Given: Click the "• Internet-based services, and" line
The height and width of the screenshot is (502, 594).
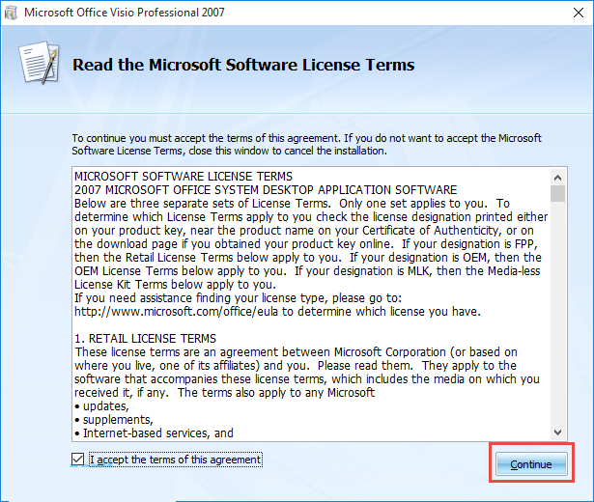Looking at the screenshot, I should tap(155, 433).
